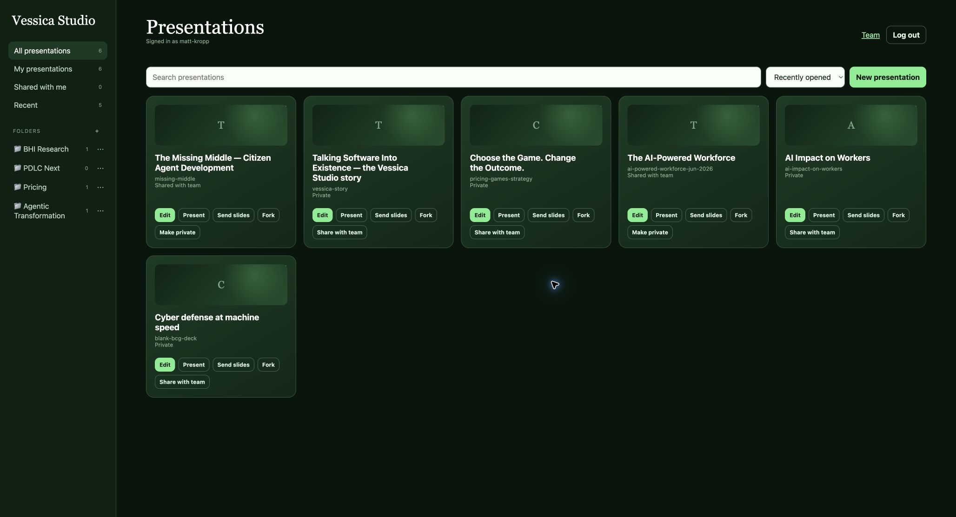Viewport: 956px width, 517px height.
Task: Log out of Vessica Studio
Action: click(x=906, y=35)
